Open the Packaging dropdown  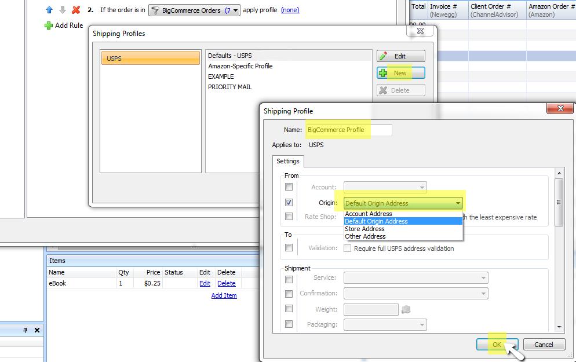pyautogui.click(x=385, y=324)
